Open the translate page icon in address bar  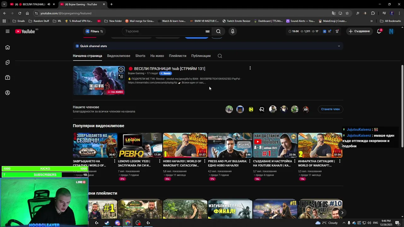coord(334,13)
